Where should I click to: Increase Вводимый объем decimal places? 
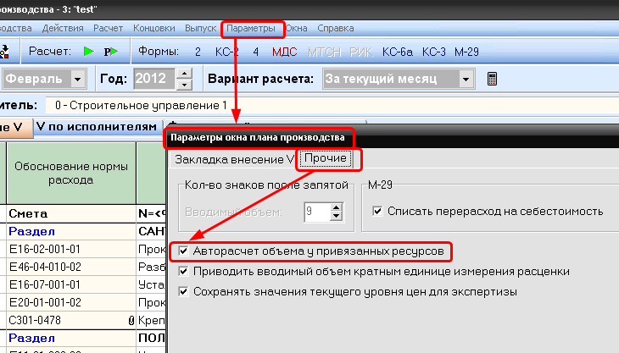click(x=336, y=207)
